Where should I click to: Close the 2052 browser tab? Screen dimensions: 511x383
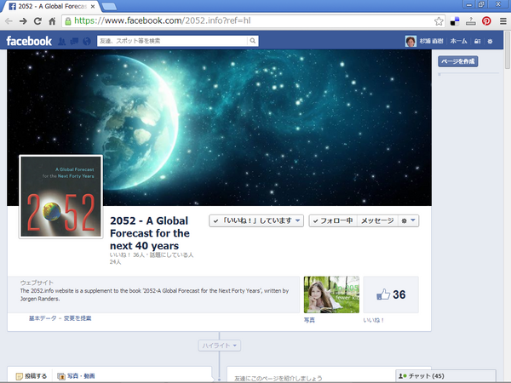pos(93,7)
